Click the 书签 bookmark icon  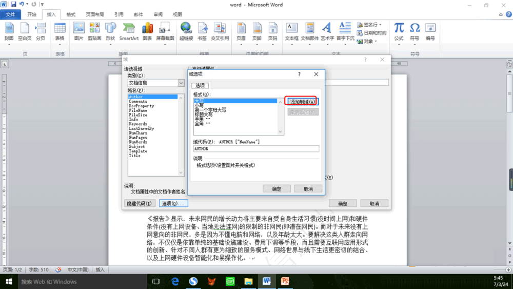(x=202, y=31)
